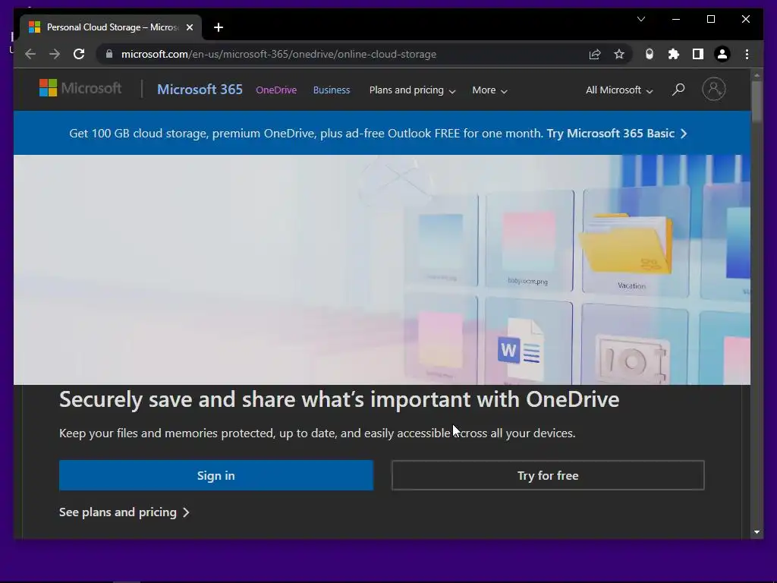Open the shield extension icon

650,54
